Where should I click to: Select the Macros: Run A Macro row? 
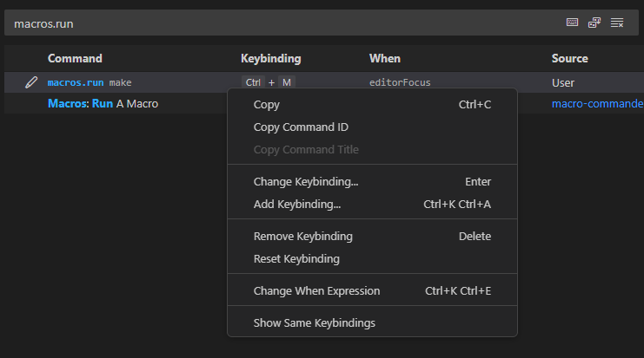[x=103, y=104]
